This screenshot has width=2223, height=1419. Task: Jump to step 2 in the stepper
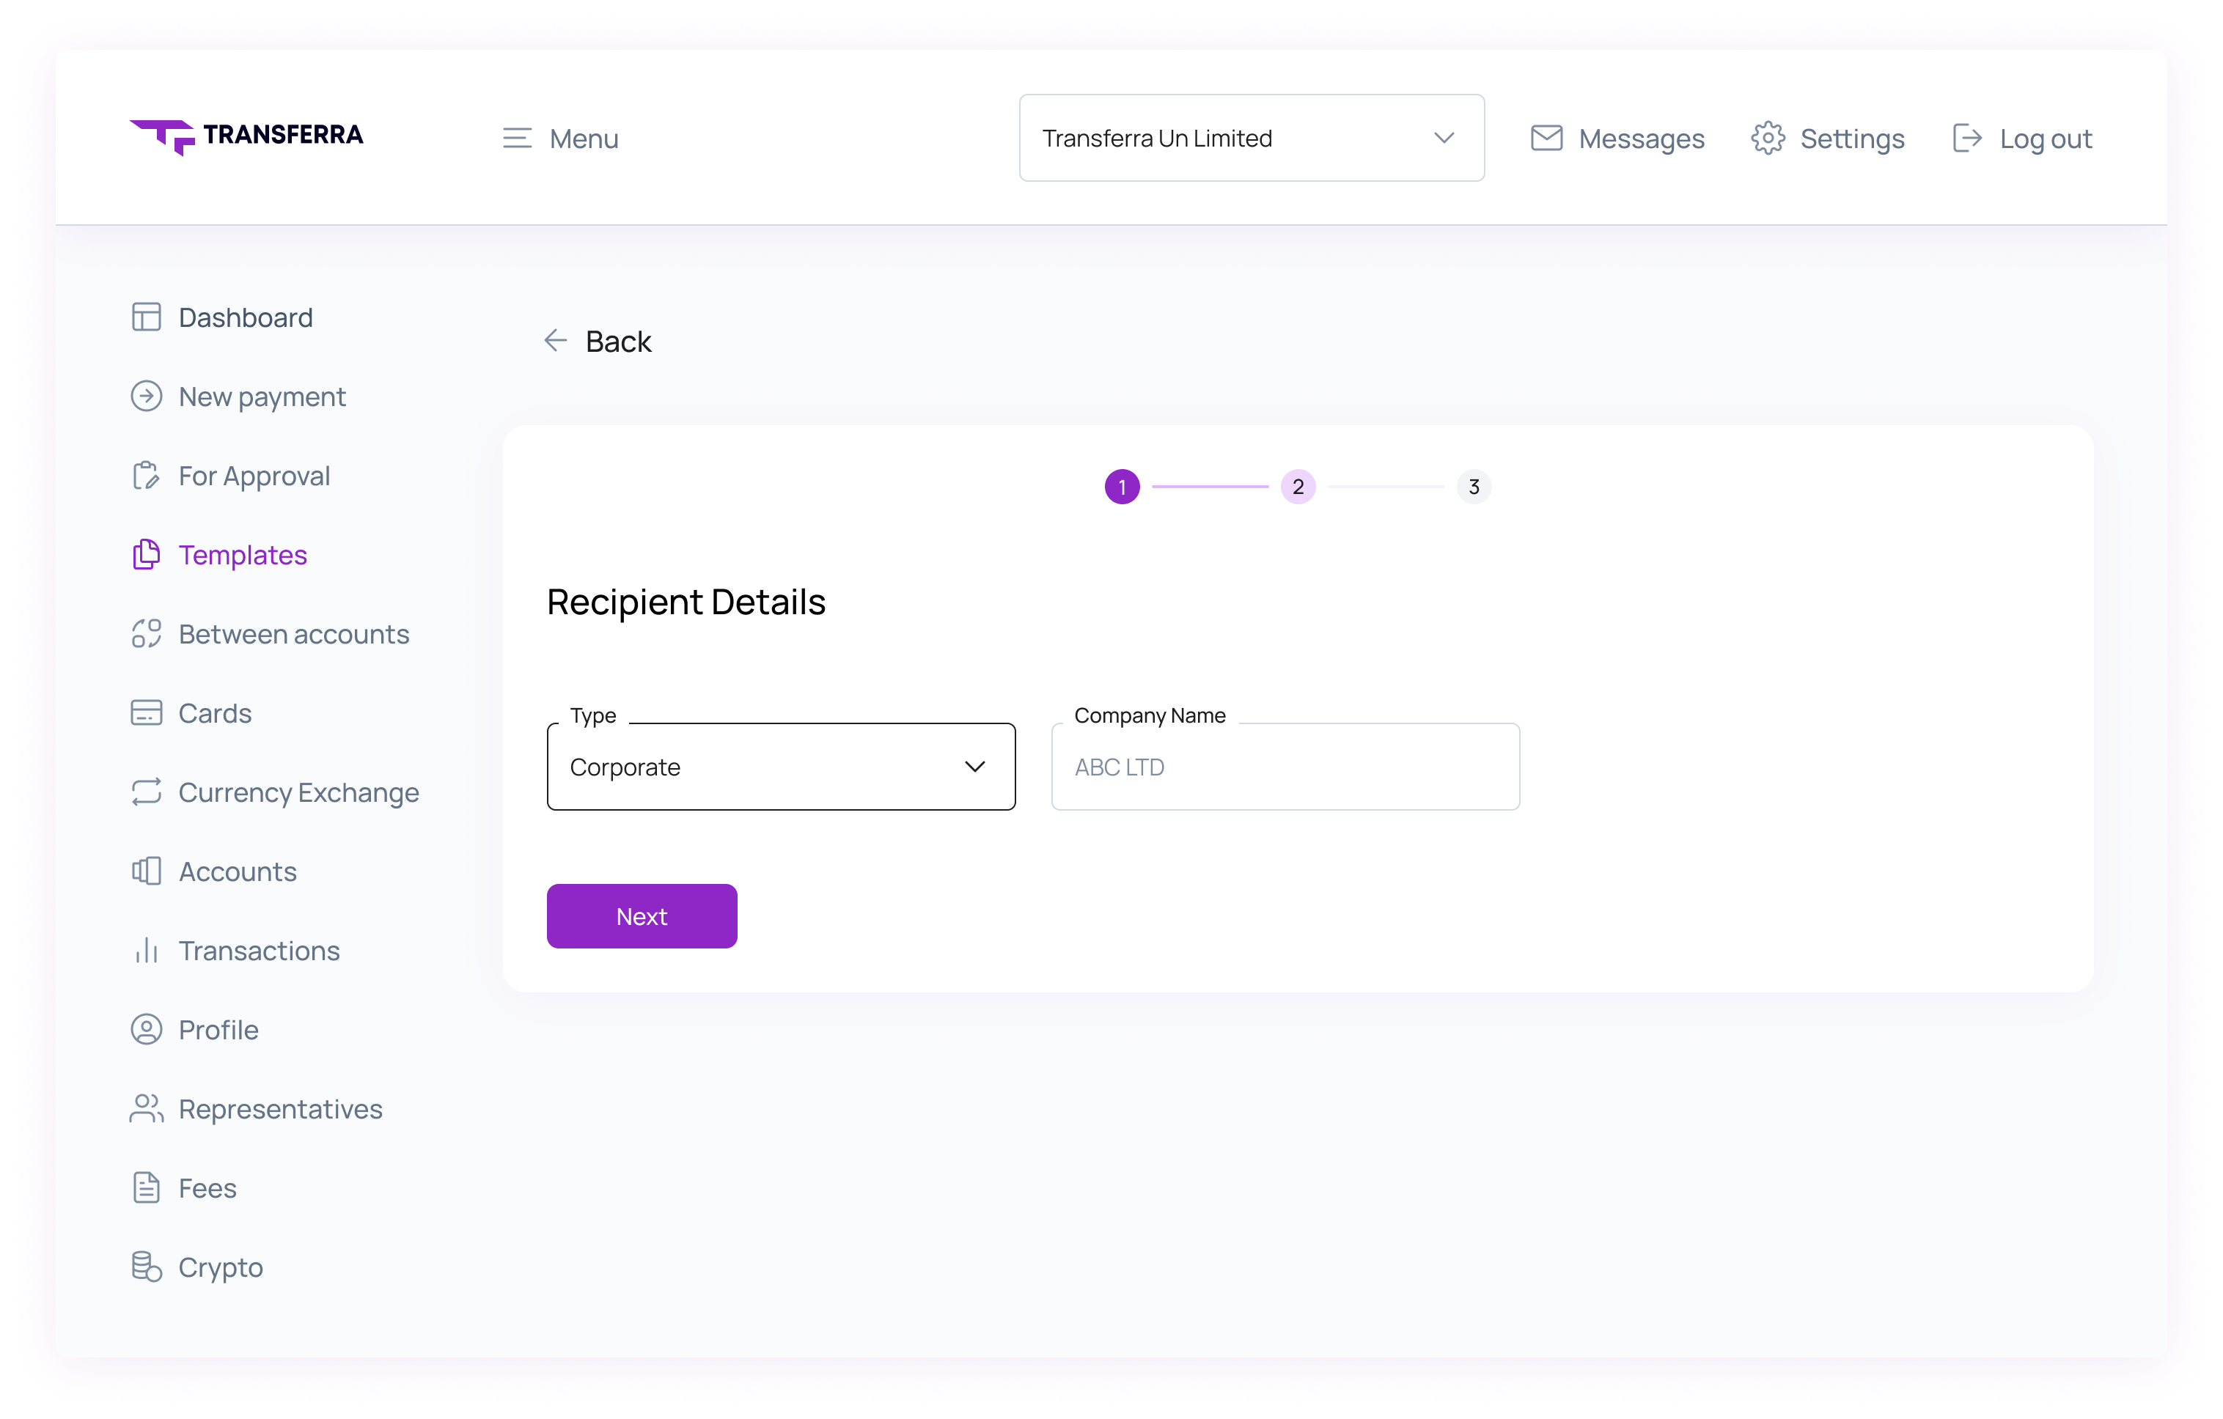pos(1298,486)
